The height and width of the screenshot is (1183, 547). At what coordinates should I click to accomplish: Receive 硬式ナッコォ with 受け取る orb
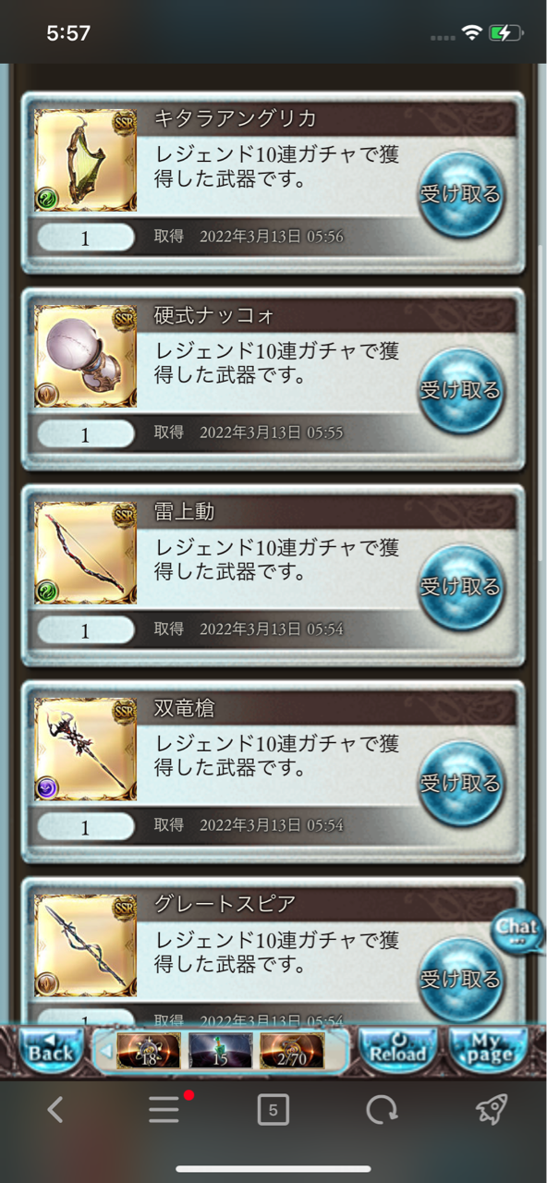460,390
